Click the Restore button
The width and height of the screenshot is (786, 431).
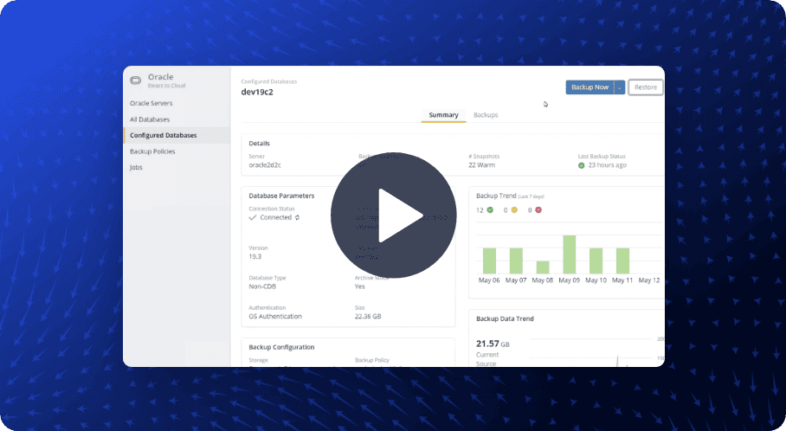pos(645,87)
